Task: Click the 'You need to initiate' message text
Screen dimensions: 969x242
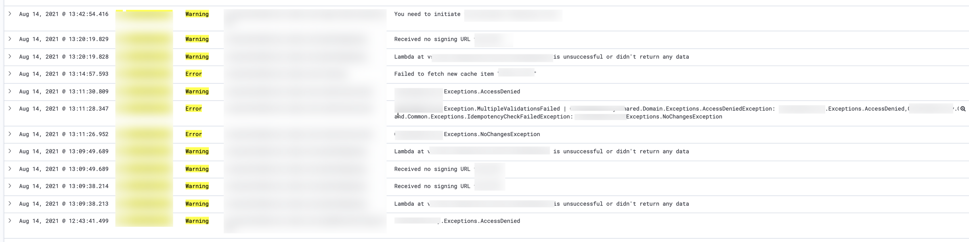Action: pos(427,14)
